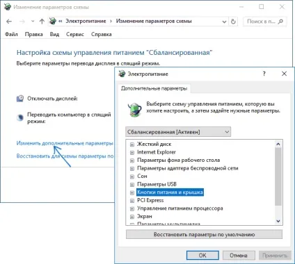Expand the PCI Express node
Screen dimensions: 295x264
(132, 201)
